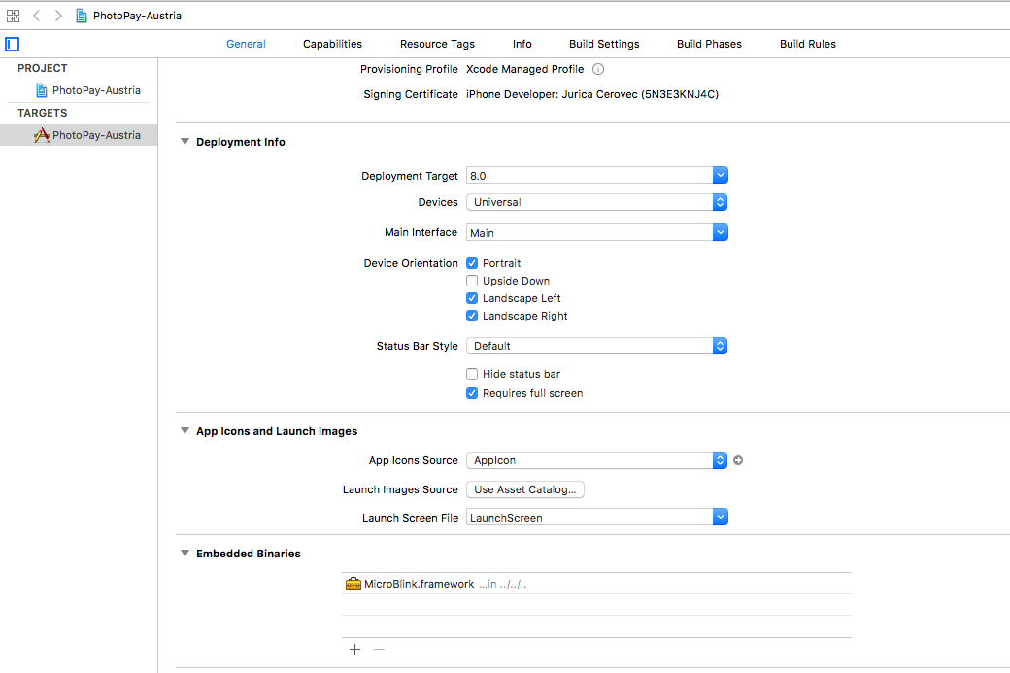The height and width of the screenshot is (673, 1010).
Task: Toggle the project navigator sidebar icon
Action: (x=13, y=44)
